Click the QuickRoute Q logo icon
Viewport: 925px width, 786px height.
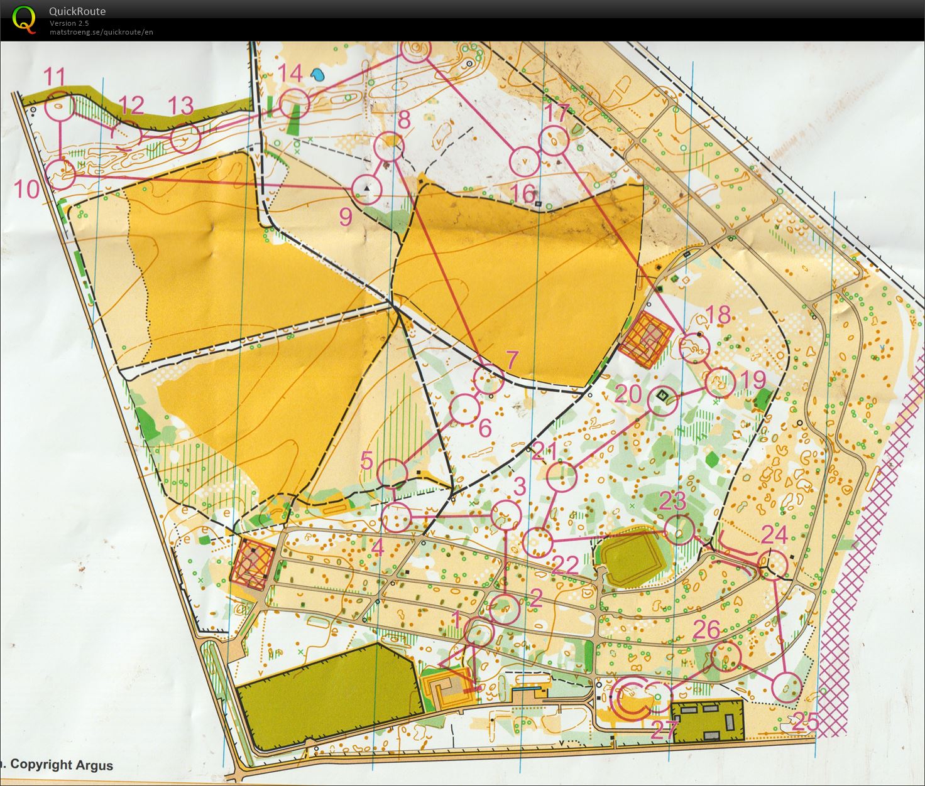pos(24,18)
